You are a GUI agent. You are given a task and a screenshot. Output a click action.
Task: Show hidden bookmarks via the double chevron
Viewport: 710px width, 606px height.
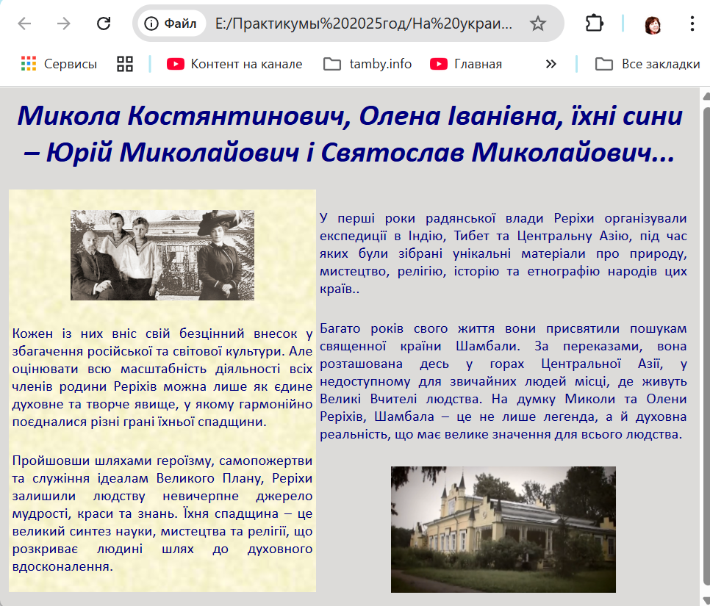pyautogui.click(x=551, y=64)
